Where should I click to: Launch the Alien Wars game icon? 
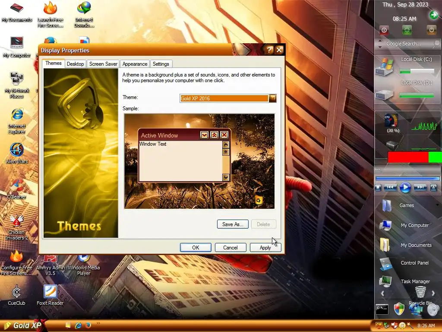pyautogui.click(x=17, y=153)
